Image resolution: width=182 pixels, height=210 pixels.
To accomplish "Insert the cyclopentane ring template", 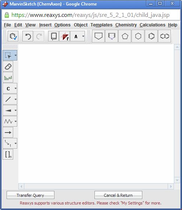I will [125, 36].
